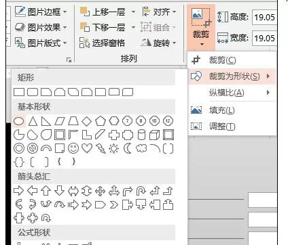Open 对齐 align dropdown
Screen dimensions: 290x245
(160, 12)
